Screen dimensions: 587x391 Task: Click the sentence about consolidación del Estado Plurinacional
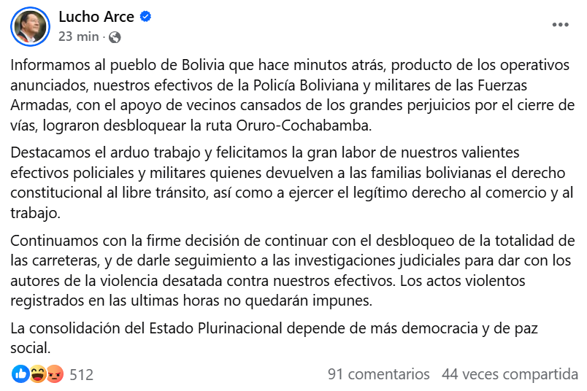[x=274, y=338]
